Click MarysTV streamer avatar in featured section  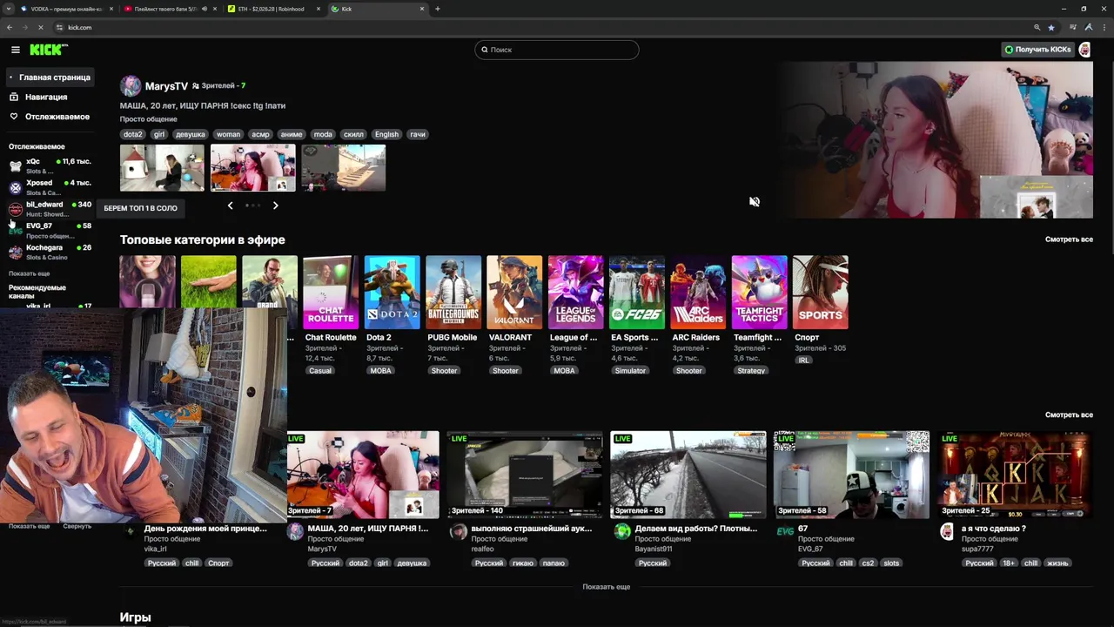tap(131, 85)
